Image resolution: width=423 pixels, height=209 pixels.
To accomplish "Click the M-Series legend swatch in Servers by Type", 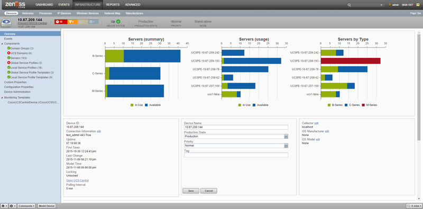I will tap(363, 105).
